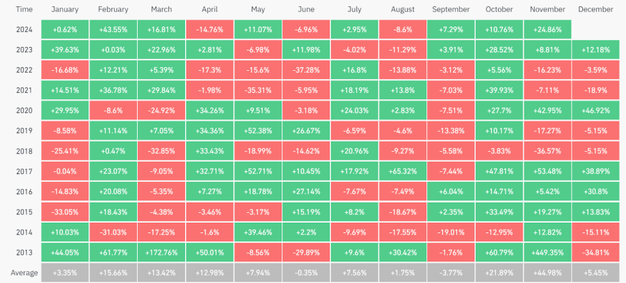Select the -3.77% September average cell
The width and height of the screenshot is (626, 283).
451,273
